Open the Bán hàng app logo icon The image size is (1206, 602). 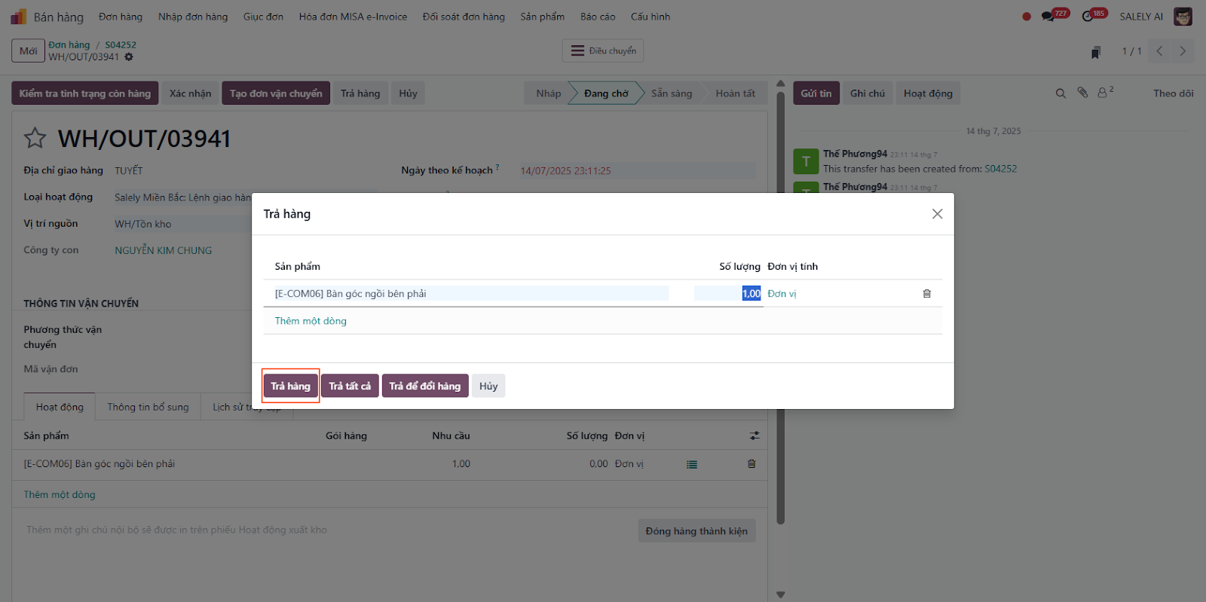19,17
